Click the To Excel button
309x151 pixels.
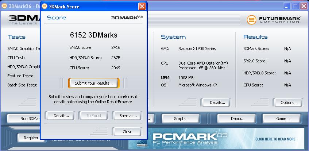coord(93,116)
